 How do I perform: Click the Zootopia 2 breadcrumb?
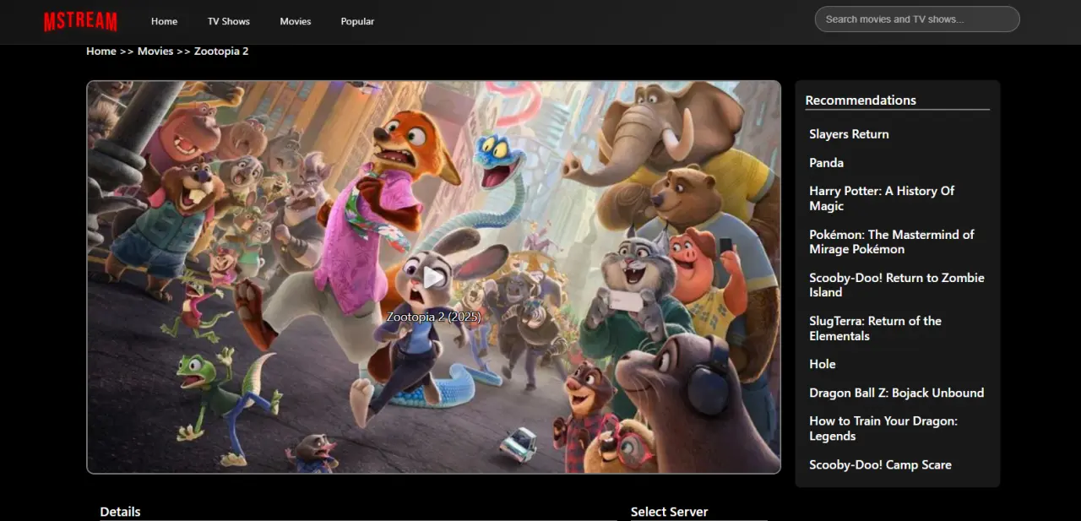pyautogui.click(x=221, y=52)
